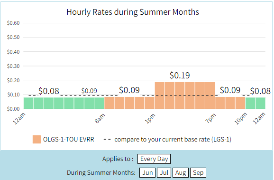Click the orange OLGS-1-TOU EVRR legend swatch
This screenshot has width=274, height=180.
pos(37,139)
